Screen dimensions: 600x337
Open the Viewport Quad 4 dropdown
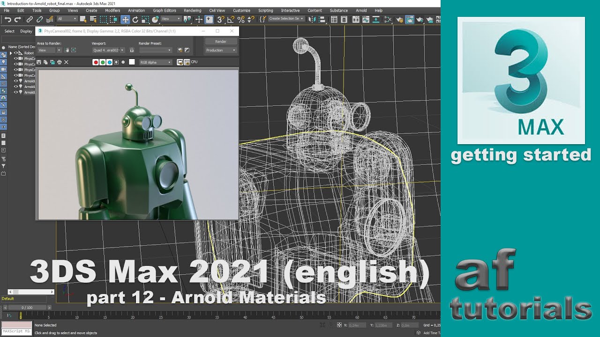pos(108,50)
